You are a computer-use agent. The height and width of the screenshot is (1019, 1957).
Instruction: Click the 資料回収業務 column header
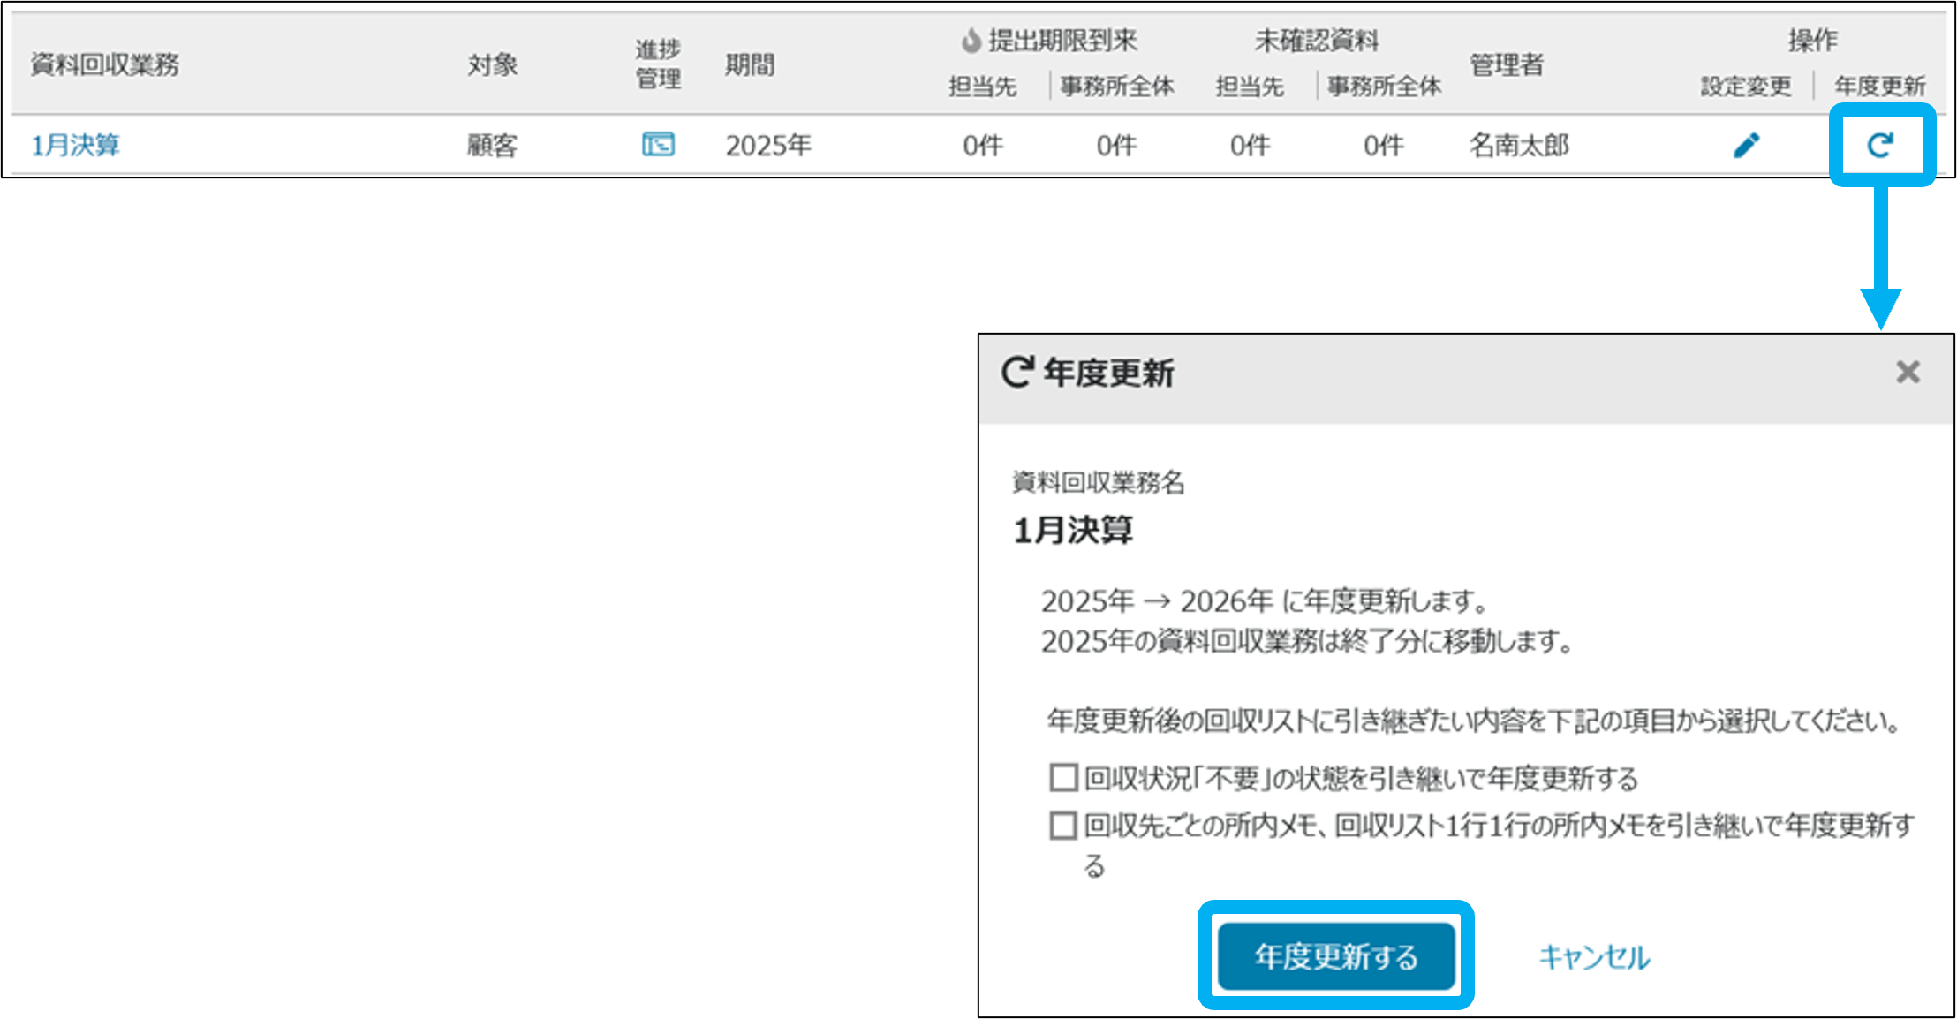104,64
